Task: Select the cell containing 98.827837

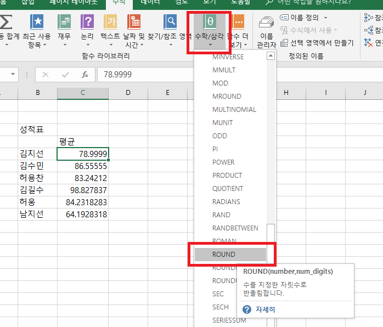Action: point(83,190)
